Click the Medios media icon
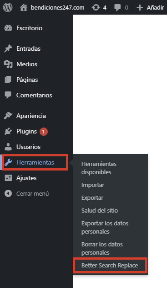The image size is (167, 288). pyautogui.click(x=8, y=64)
